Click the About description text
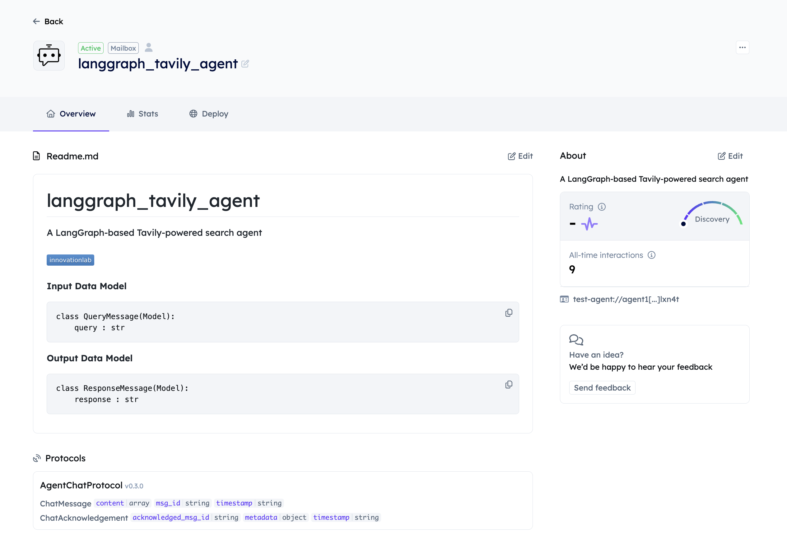 click(x=654, y=179)
